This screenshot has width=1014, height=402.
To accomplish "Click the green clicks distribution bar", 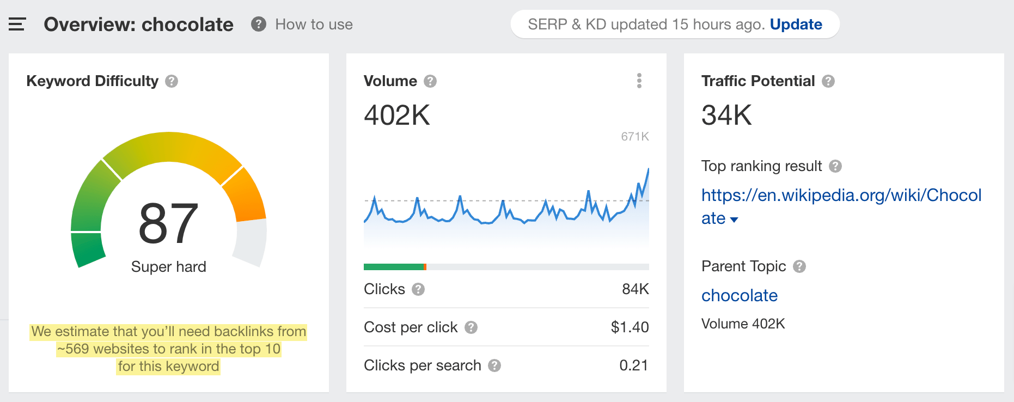I will [x=393, y=267].
